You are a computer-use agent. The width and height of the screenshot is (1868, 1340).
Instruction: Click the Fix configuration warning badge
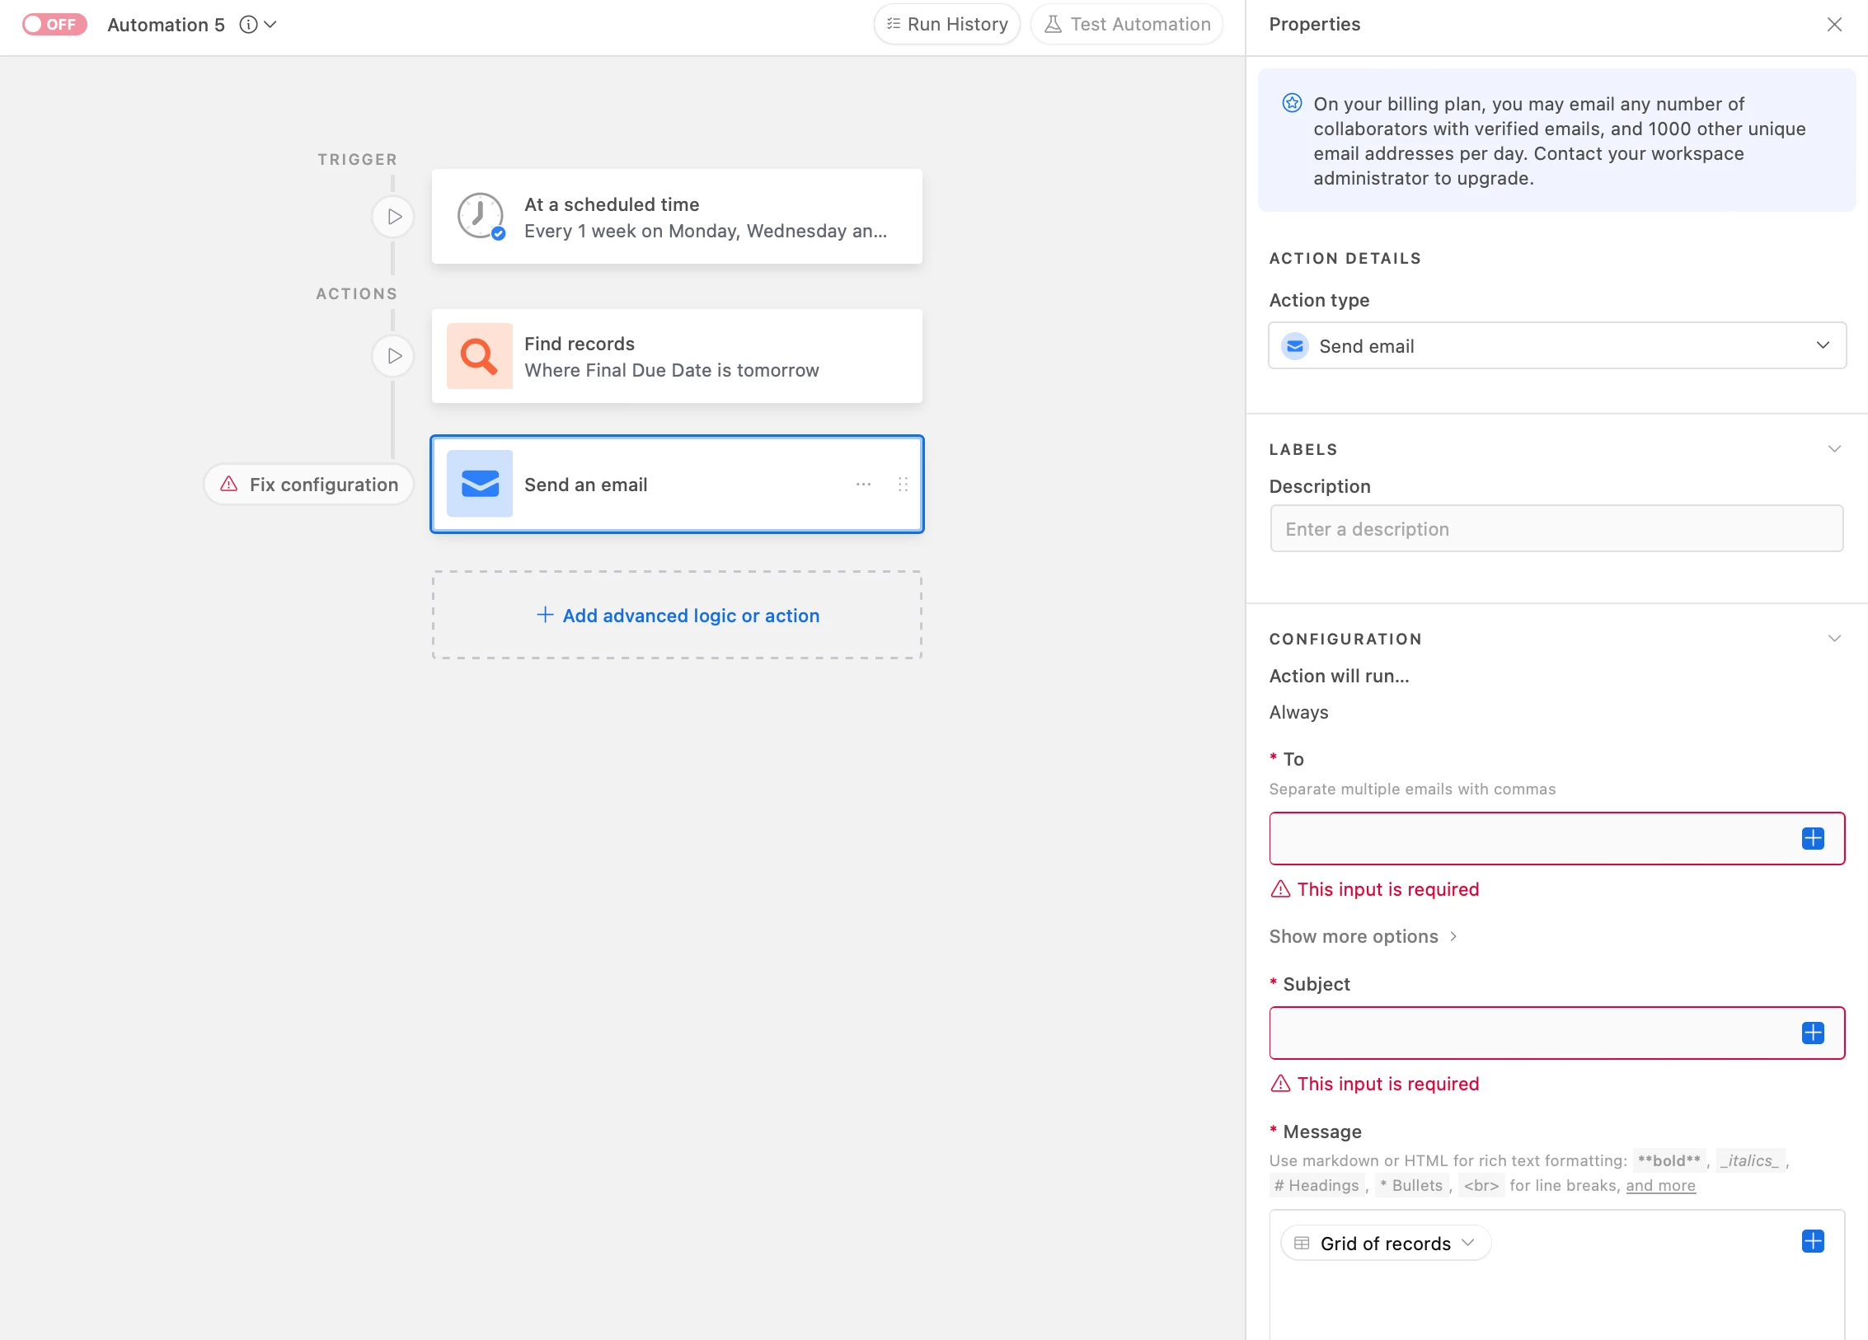(309, 485)
